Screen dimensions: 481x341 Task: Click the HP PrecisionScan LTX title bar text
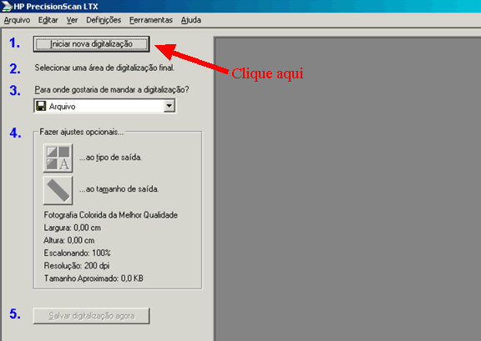pos(56,6)
